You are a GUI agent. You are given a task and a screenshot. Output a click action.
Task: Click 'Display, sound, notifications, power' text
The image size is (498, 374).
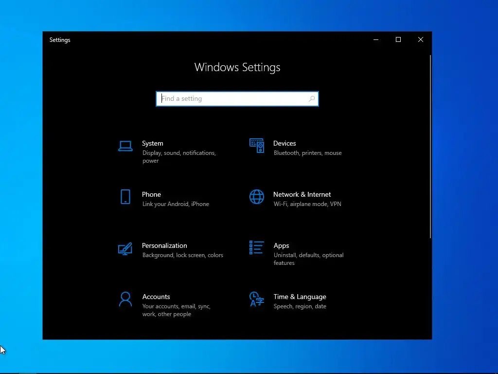tap(179, 157)
